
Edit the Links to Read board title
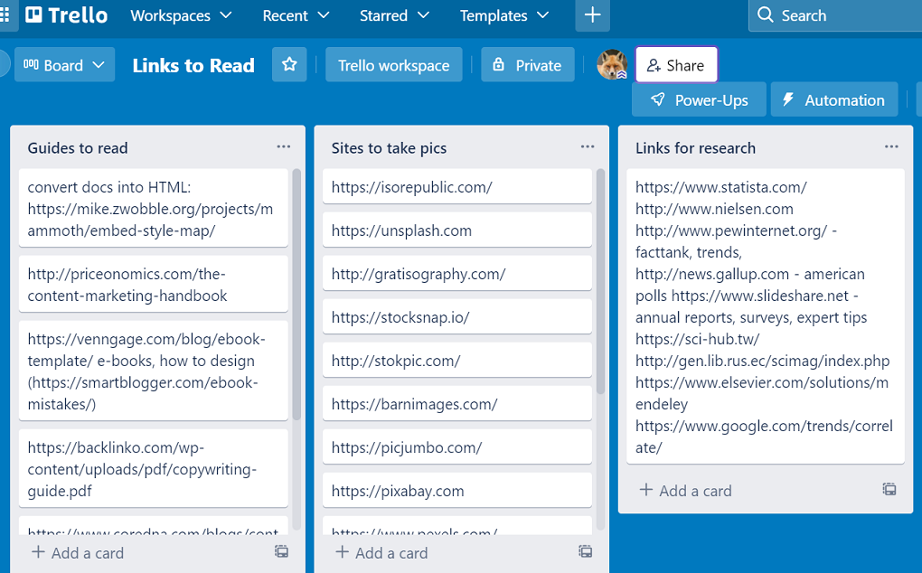pyautogui.click(x=193, y=65)
